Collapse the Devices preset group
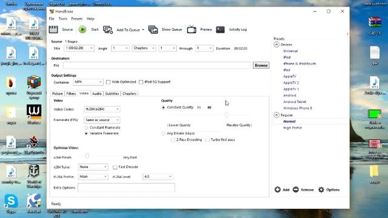 (x=276, y=44)
